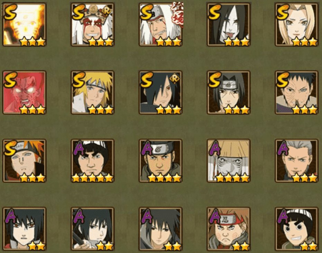The image size is (322, 253).
Task: Choose the white-haired ninja with horned headpiece
Action: 92,25
